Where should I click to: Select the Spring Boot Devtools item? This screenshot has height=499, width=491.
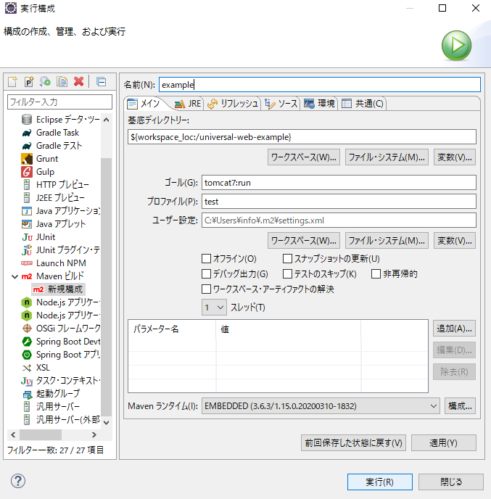pos(60,341)
